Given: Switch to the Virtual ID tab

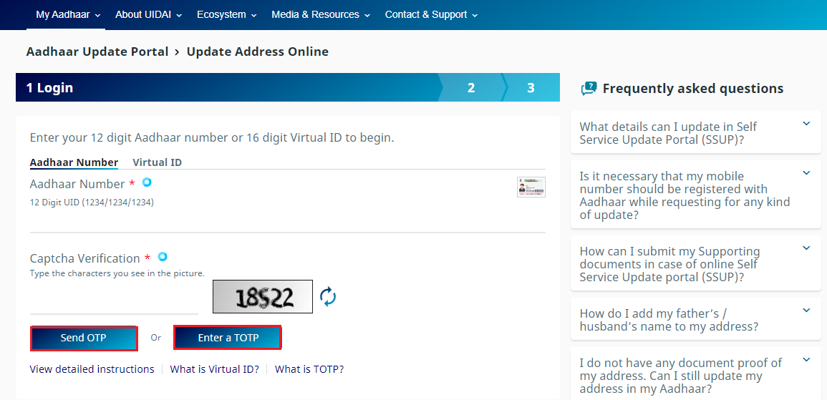Looking at the screenshot, I should point(158,162).
